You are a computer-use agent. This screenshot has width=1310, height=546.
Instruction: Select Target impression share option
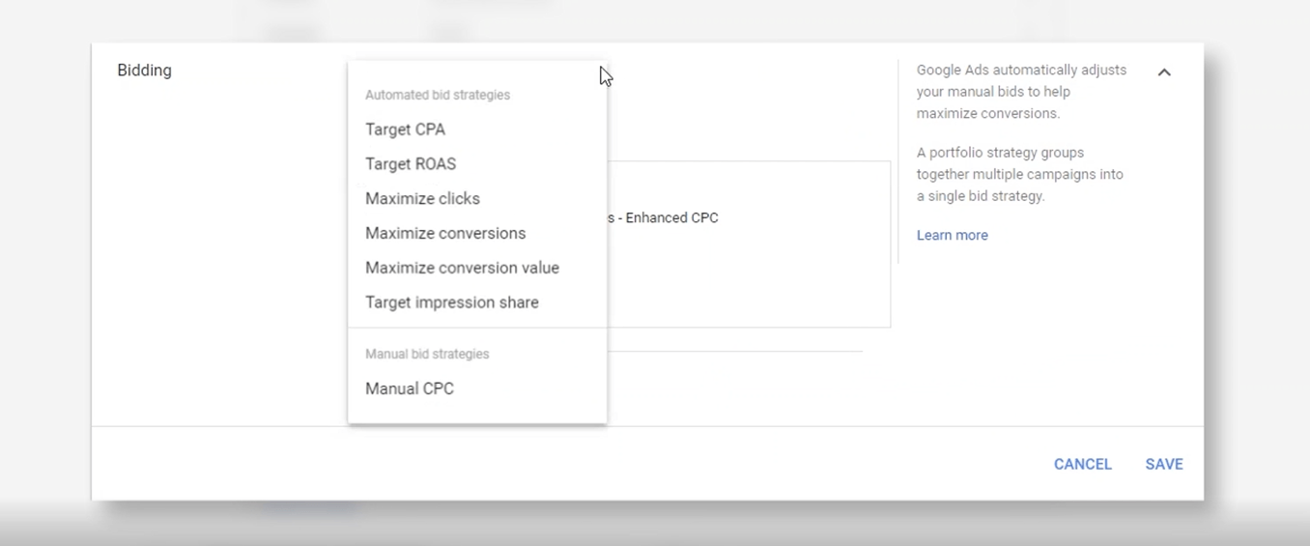[452, 302]
